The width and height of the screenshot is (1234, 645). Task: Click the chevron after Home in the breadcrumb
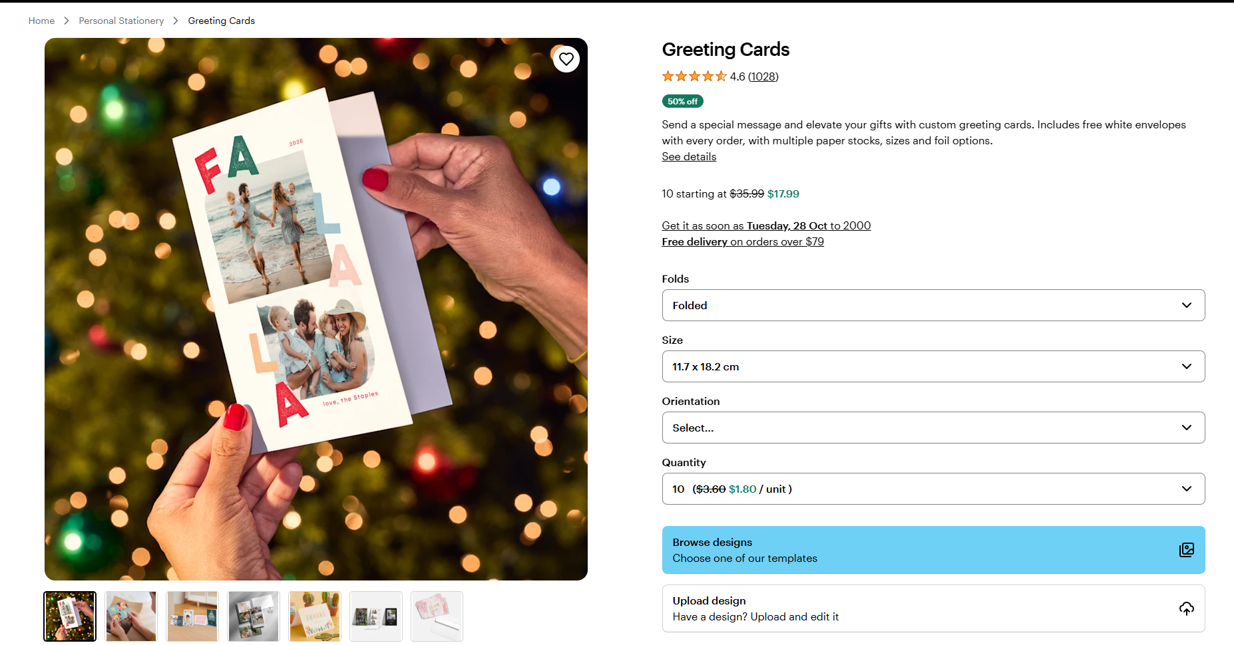tap(67, 21)
